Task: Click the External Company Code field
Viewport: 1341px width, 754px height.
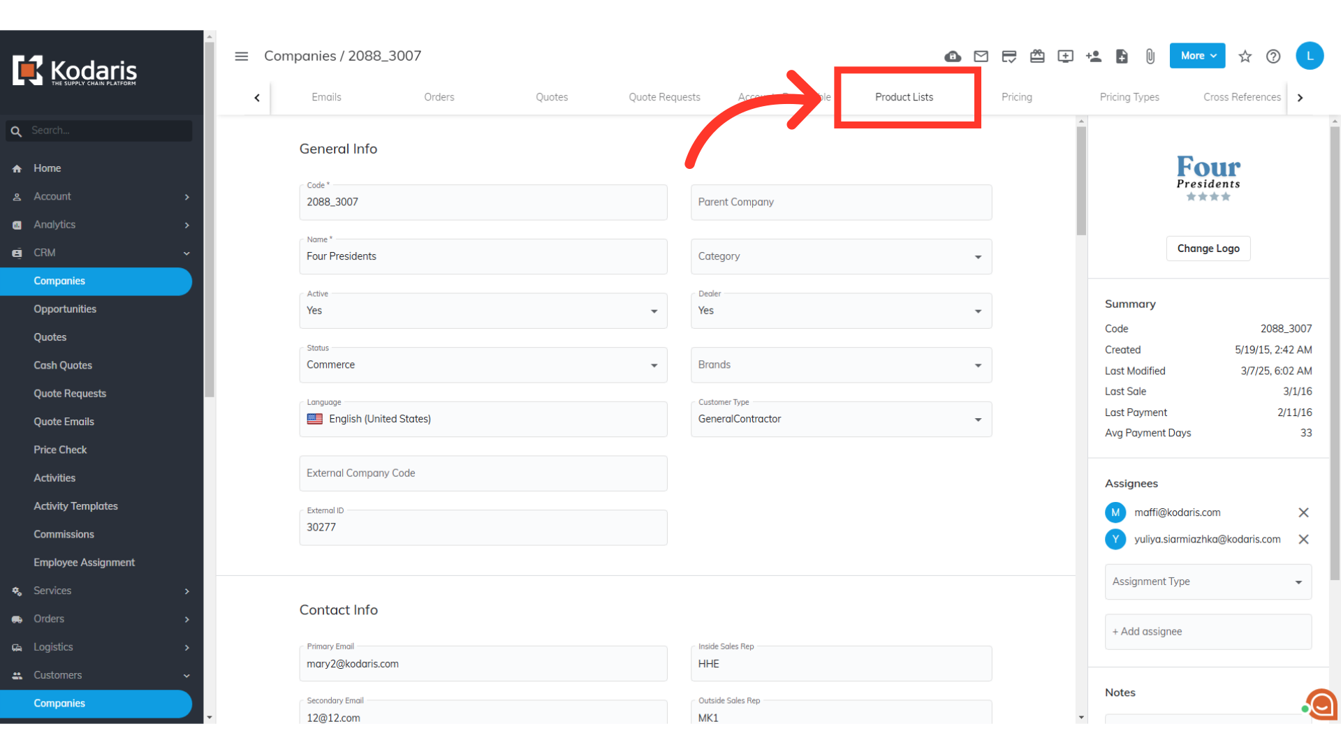Action: [483, 474]
